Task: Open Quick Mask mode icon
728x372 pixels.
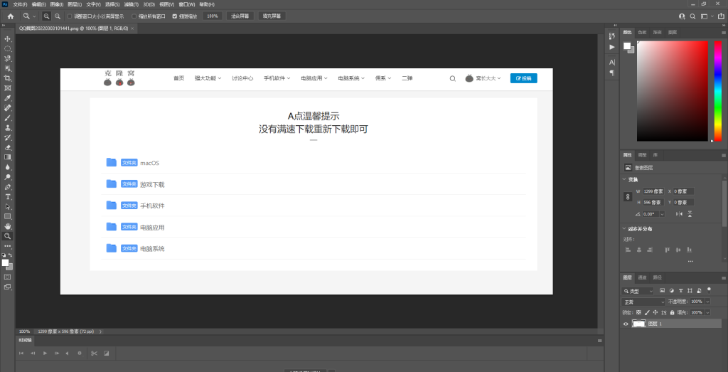Action: coord(7,277)
